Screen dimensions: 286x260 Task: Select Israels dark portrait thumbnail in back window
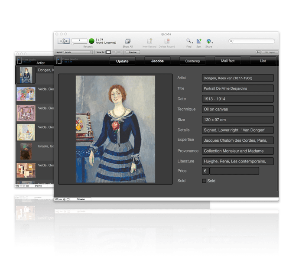[x=26, y=151]
